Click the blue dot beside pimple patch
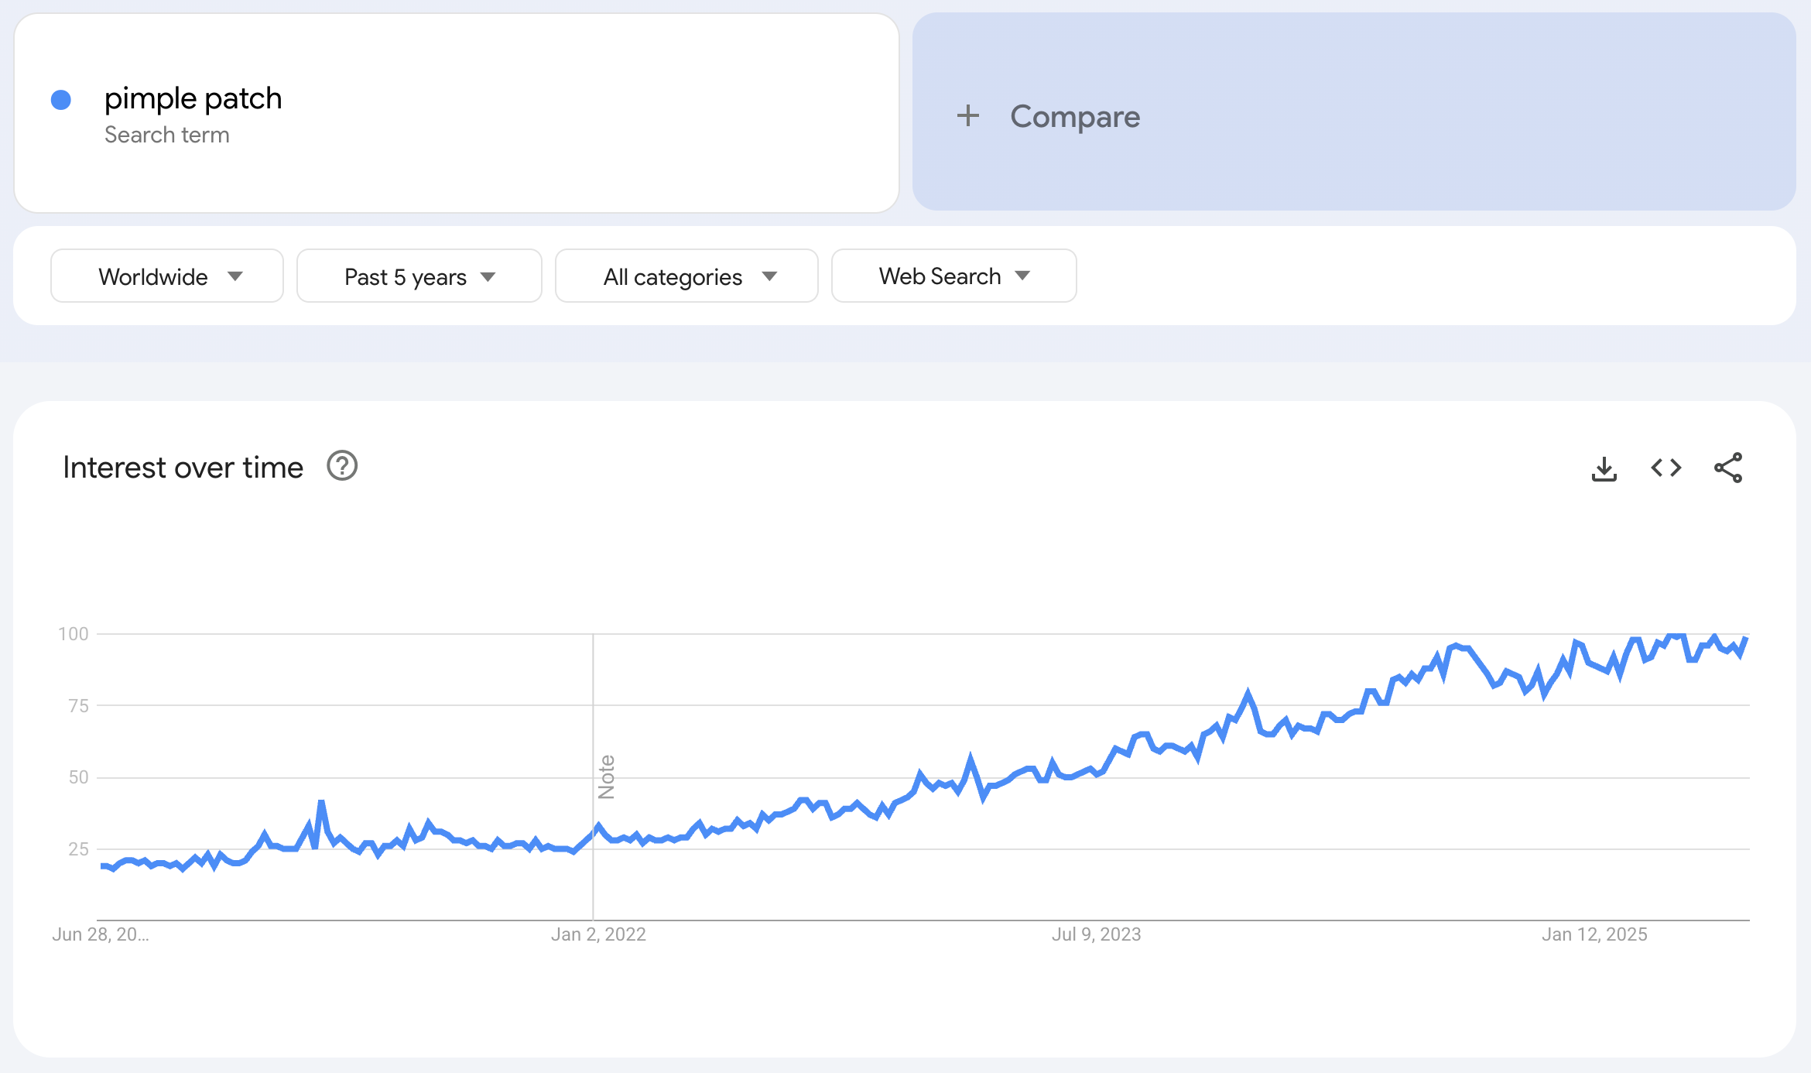 coord(61,100)
